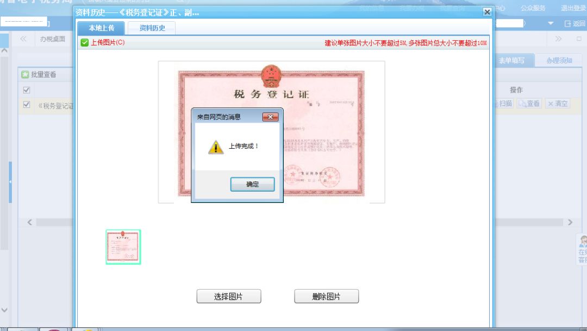Open the online customer service widget

point(582,250)
